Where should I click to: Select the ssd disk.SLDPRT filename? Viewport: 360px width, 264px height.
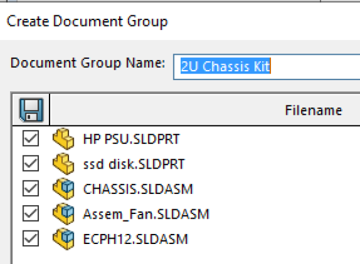[134, 164]
